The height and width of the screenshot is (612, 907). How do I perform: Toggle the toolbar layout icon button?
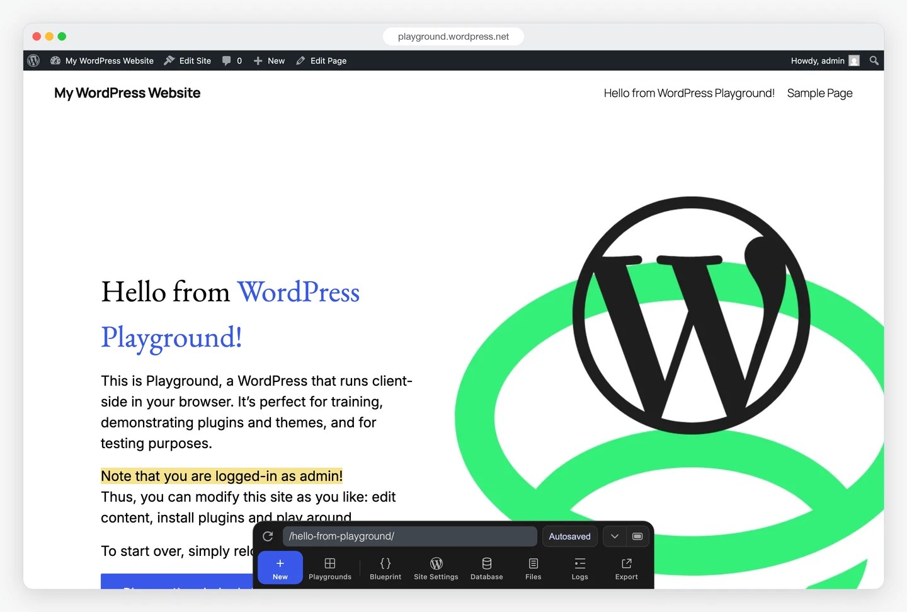637,536
